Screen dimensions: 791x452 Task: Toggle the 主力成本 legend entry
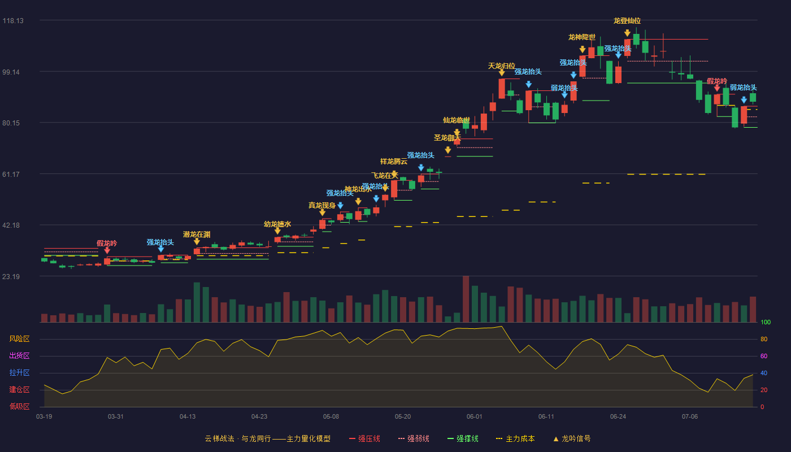click(515, 438)
